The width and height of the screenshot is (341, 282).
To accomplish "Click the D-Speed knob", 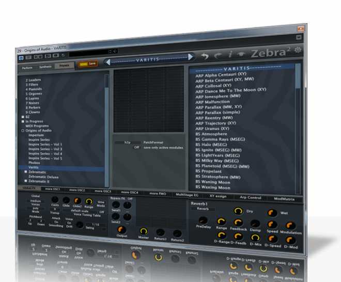I will point(272,239).
